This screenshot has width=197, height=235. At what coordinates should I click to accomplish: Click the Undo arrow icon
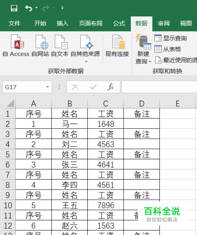point(28,8)
